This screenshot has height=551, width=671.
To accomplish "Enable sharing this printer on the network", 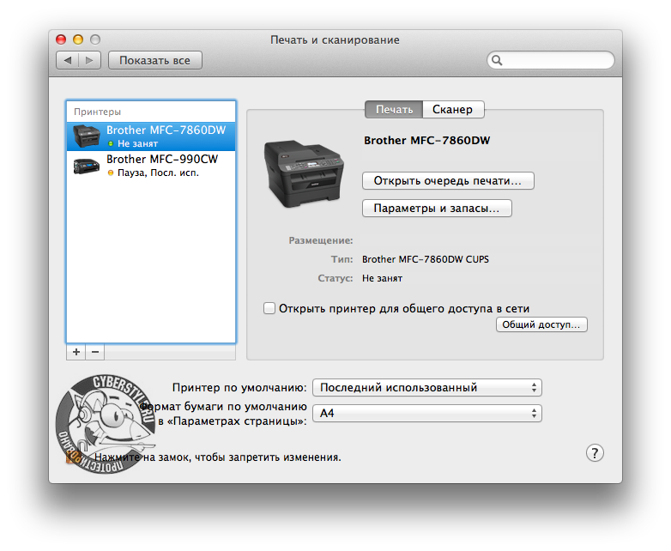I will 269,308.
